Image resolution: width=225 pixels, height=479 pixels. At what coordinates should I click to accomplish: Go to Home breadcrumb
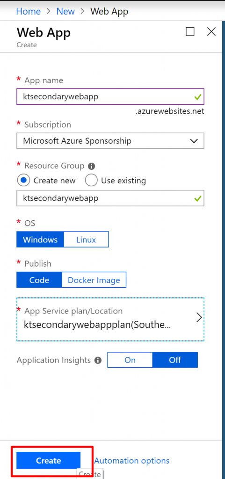[29, 12]
